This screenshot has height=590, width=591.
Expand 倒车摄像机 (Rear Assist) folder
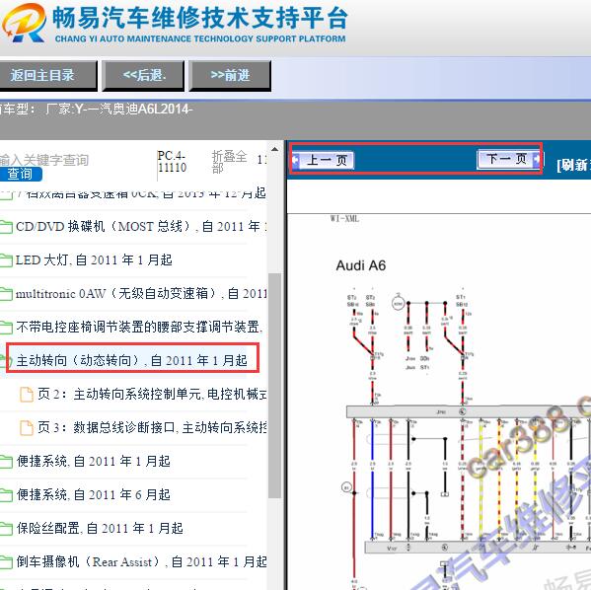pos(142,561)
